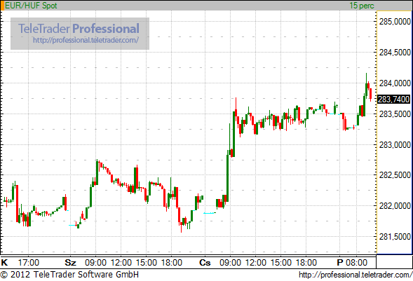The width and height of the screenshot is (413, 281).
Task: Click the Cs day marker on time axis
Action: (205, 263)
